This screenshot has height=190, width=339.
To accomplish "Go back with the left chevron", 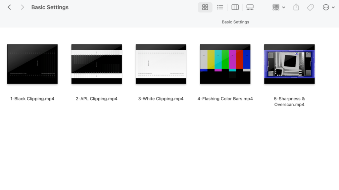I will [x=9, y=7].
